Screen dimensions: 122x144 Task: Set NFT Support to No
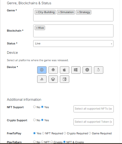point(34,107)
